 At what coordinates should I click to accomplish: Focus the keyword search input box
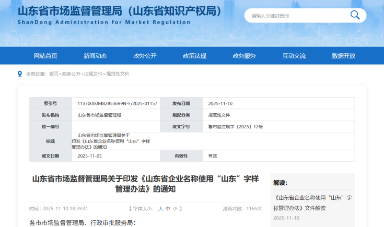tap(295, 16)
